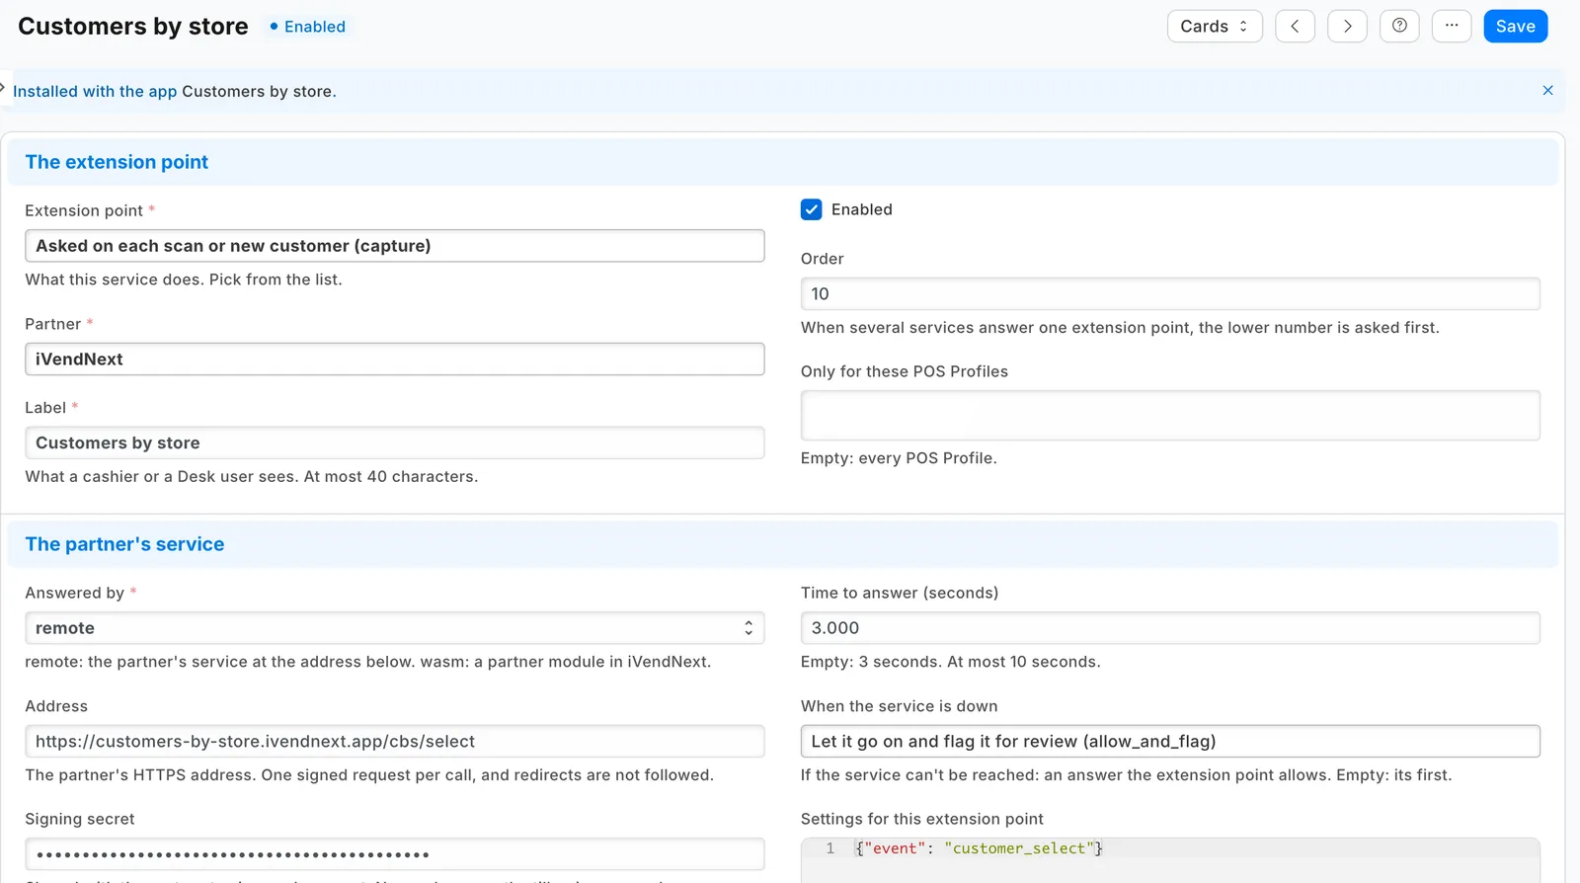Open the Answered by remote dropdown
The image size is (1580, 883).
[x=394, y=628]
